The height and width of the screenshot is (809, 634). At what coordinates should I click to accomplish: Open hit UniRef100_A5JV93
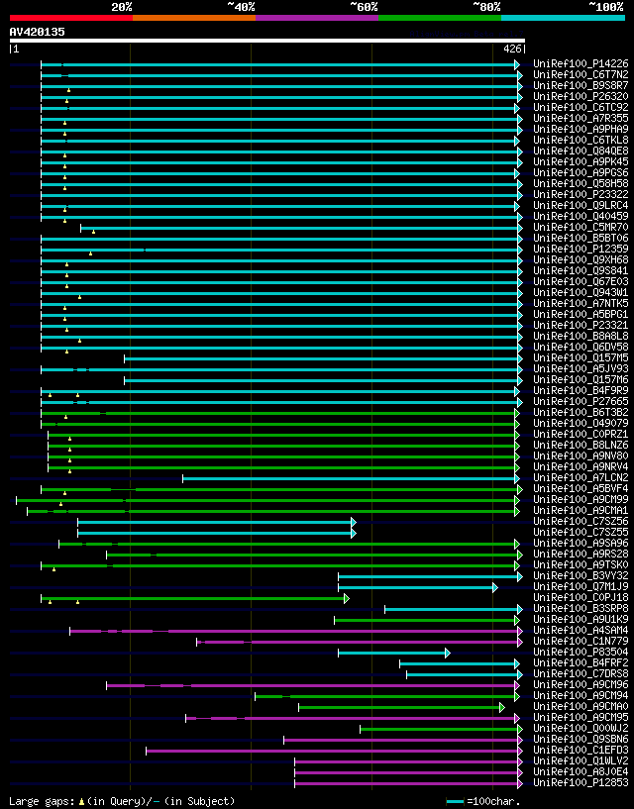point(581,369)
